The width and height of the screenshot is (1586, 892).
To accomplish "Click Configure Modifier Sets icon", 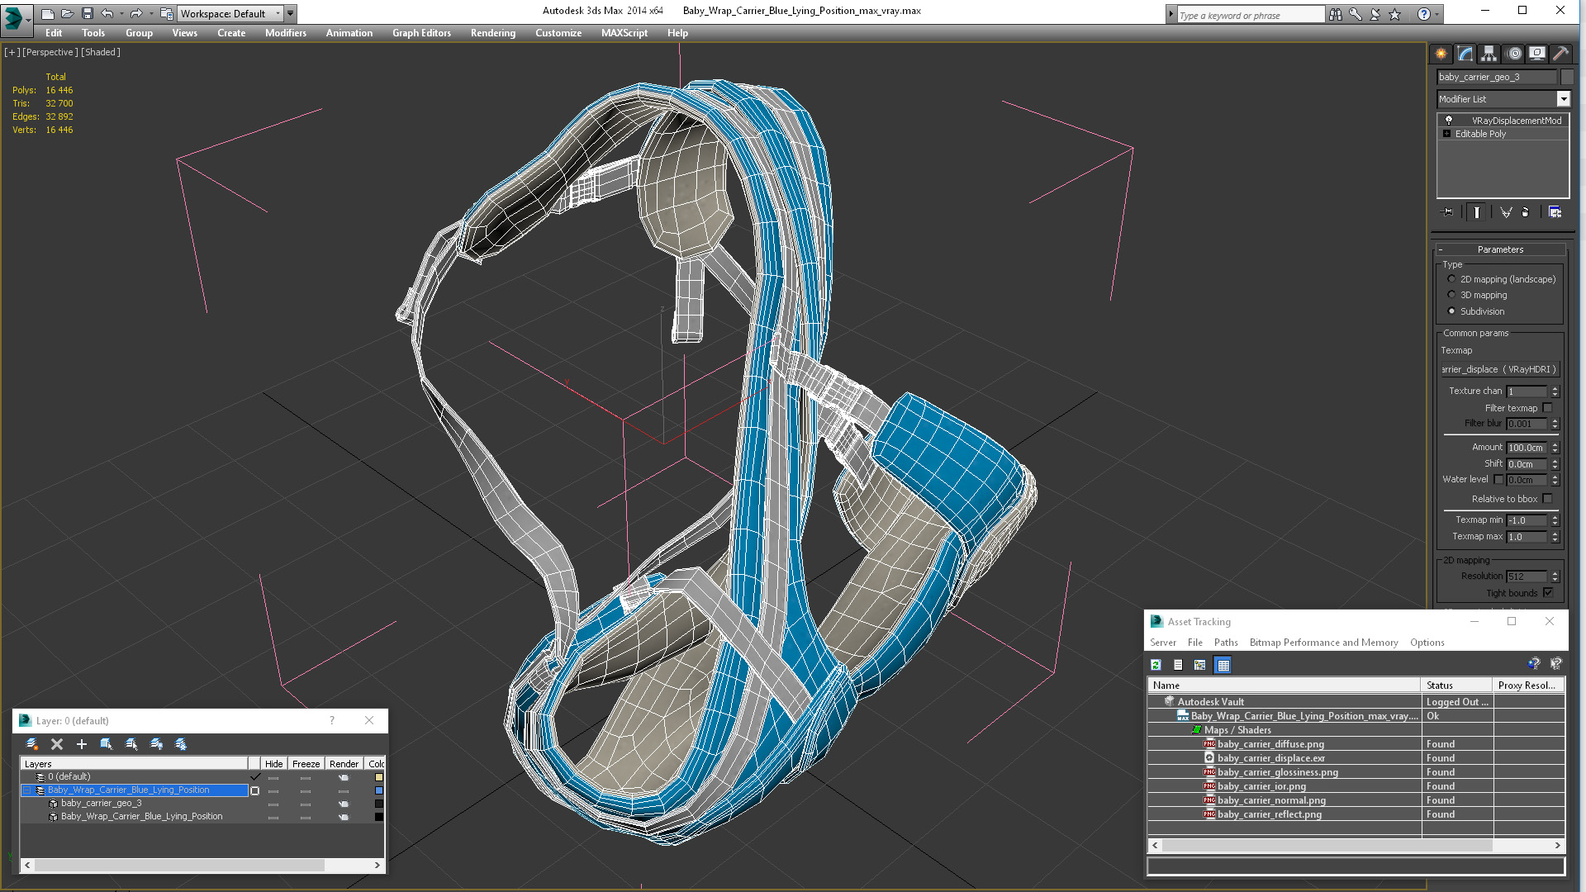I will (1555, 212).
